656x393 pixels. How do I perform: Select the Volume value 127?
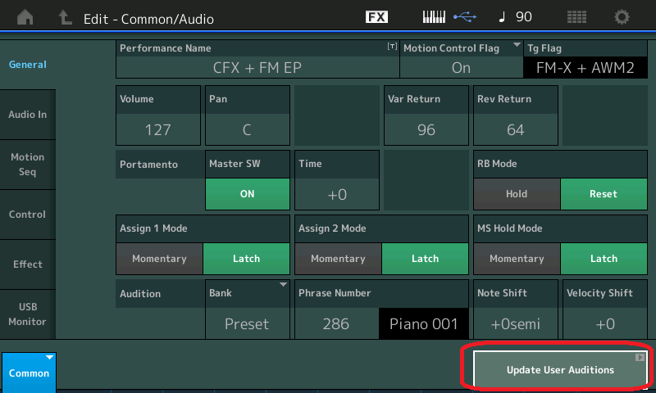click(157, 129)
